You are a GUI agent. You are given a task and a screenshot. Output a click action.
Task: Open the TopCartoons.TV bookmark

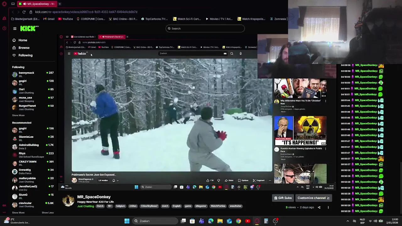[x=155, y=19]
